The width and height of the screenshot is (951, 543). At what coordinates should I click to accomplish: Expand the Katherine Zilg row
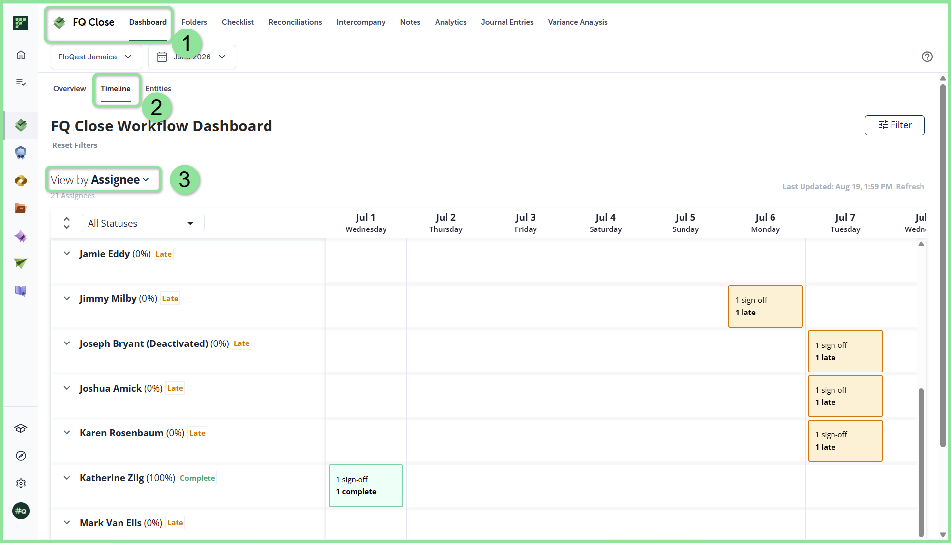(x=67, y=478)
